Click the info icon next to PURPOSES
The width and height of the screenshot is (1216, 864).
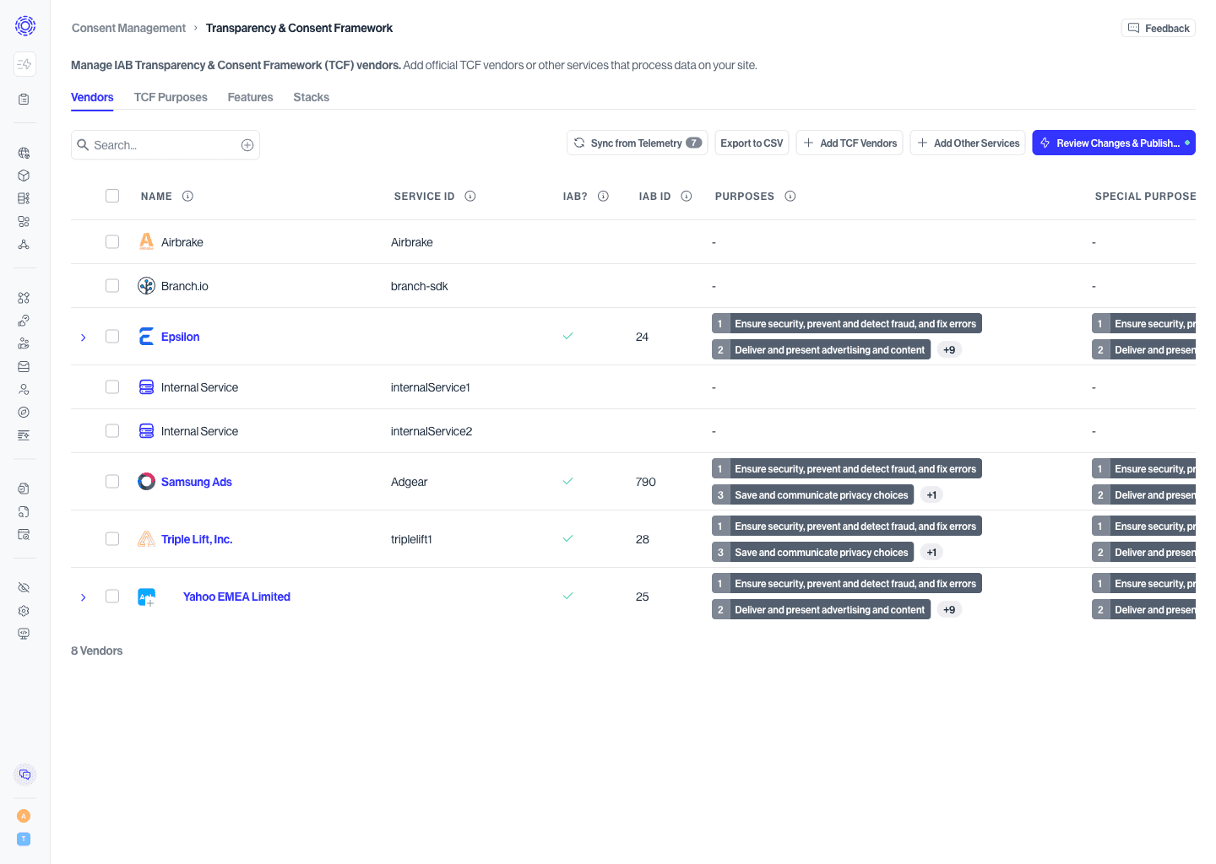[790, 196]
